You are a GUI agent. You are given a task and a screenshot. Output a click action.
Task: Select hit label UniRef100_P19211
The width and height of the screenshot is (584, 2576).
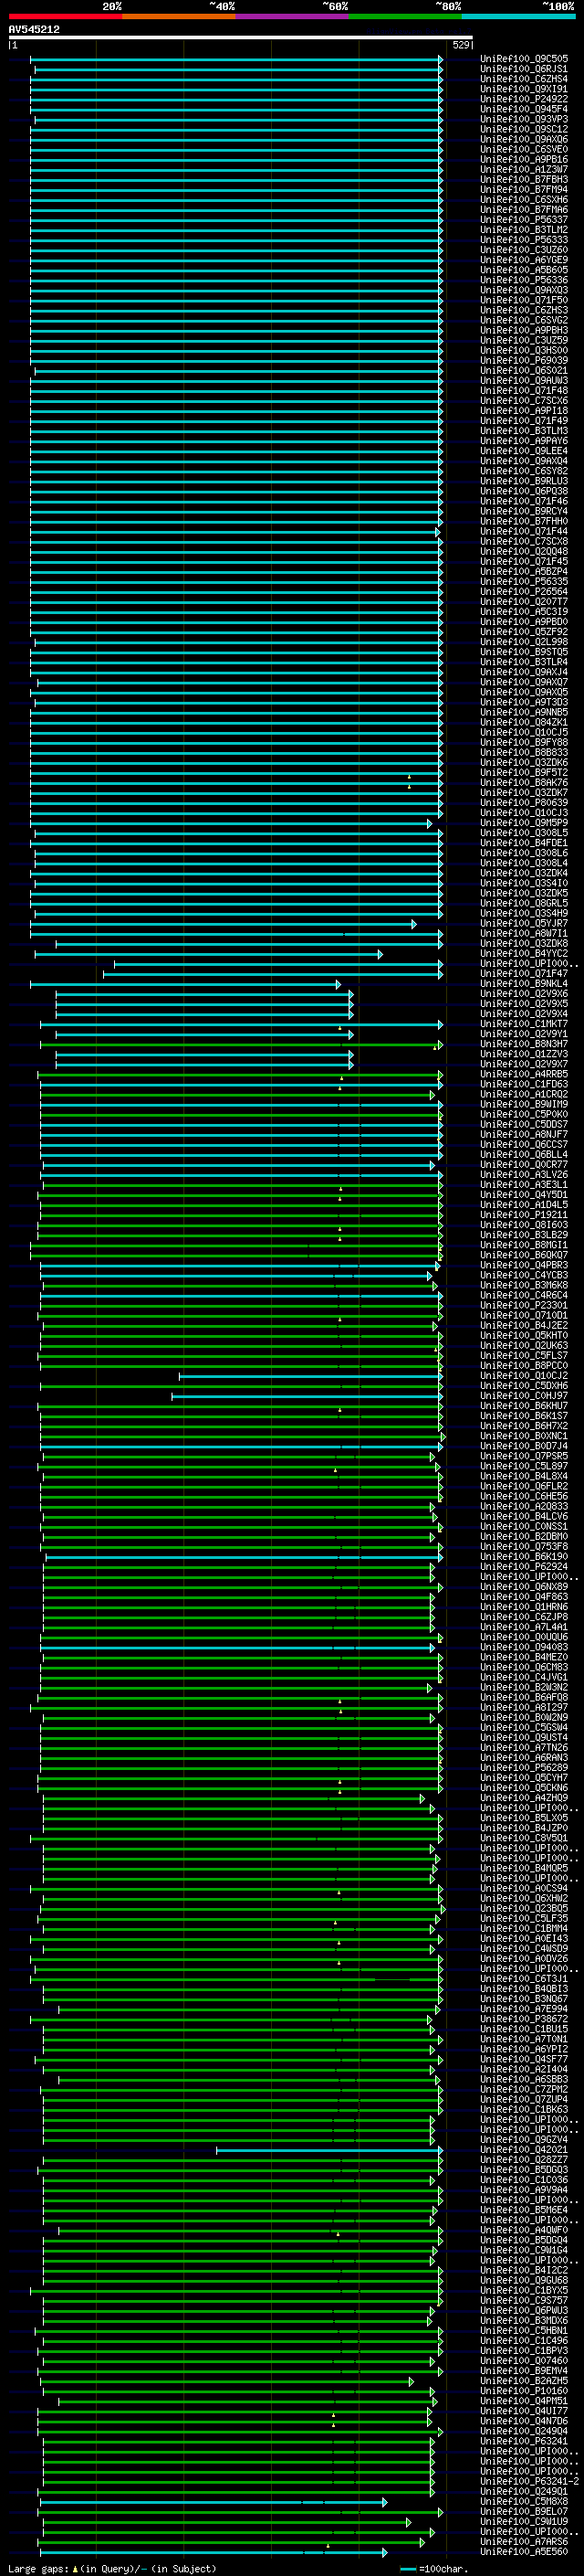point(524,1215)
